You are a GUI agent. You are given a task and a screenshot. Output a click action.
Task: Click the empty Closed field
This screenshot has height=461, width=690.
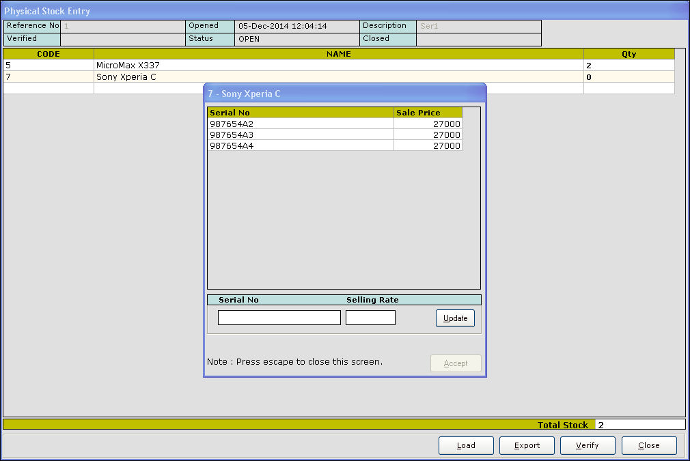[x=479, y=39]
